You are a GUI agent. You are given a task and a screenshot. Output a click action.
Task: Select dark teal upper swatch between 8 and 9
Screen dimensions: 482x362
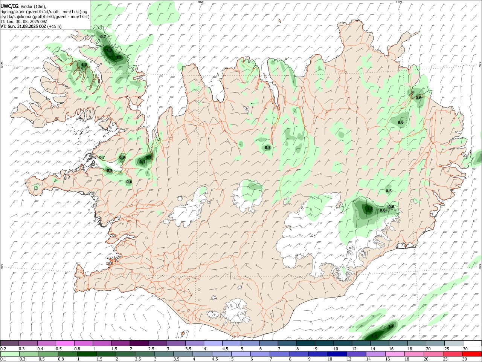point(306,344)
